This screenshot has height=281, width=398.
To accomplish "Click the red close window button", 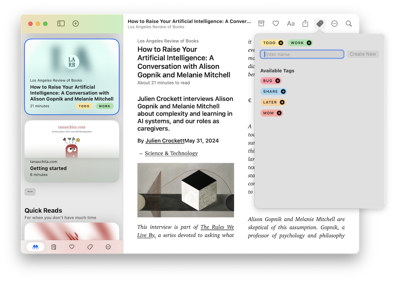I will 31,23.
